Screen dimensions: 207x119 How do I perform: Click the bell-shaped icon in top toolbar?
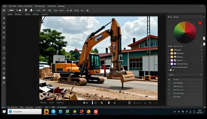[31, 10]
